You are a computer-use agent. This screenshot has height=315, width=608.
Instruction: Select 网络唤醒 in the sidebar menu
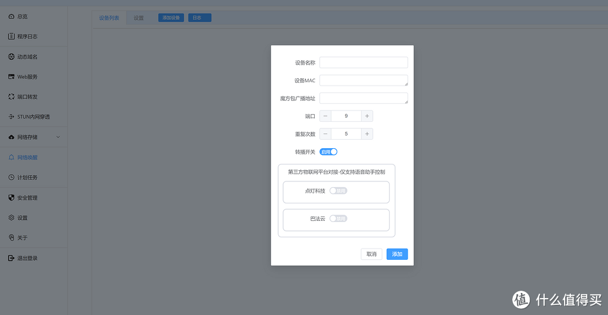[x=33, y=158]
